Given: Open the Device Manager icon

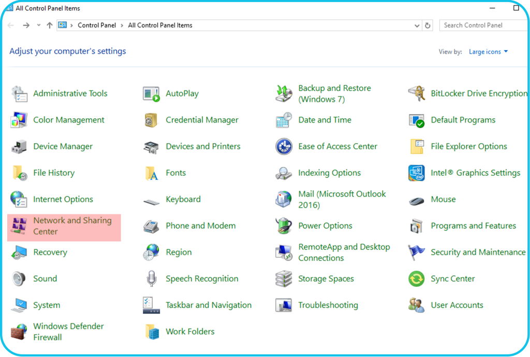Looking at the screenshot, I should point(19,146).
